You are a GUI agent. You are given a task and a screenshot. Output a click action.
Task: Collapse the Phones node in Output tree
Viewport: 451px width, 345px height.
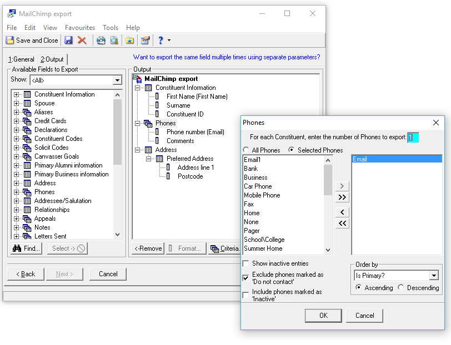click(138, 124)
